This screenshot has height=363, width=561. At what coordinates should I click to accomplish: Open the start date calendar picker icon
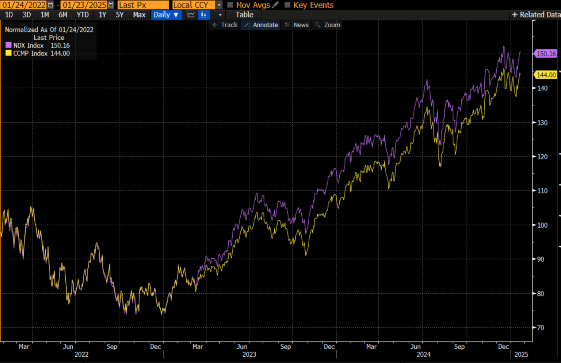tap(51, 5)
